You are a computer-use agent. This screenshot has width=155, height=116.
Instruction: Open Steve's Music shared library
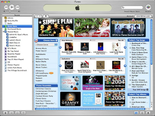[17, 45]
